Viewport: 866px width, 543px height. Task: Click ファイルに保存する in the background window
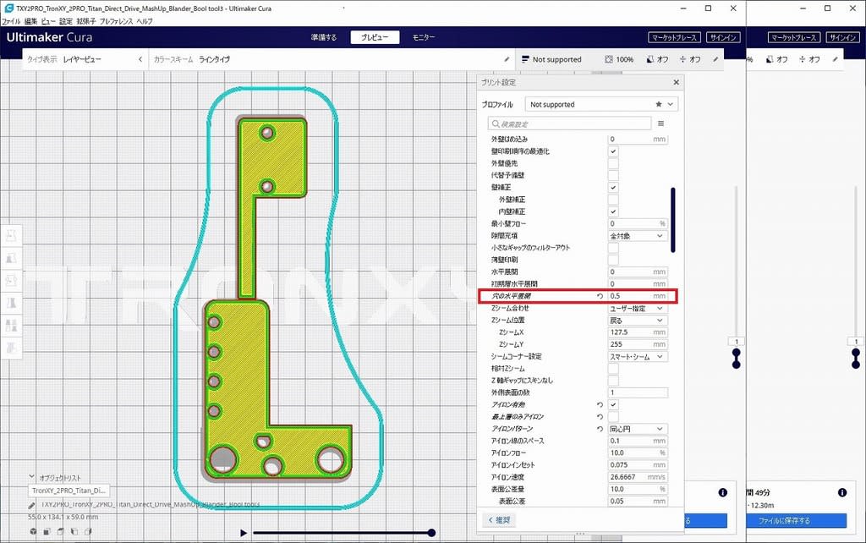pyautogui.click(x=796, y=521)
